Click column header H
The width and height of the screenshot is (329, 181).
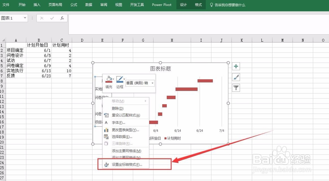pos(172,40)
